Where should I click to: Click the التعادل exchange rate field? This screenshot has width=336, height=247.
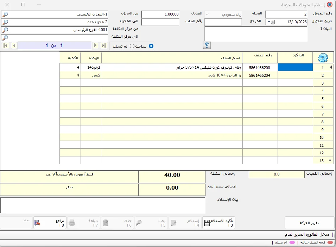tap(160, 14)
